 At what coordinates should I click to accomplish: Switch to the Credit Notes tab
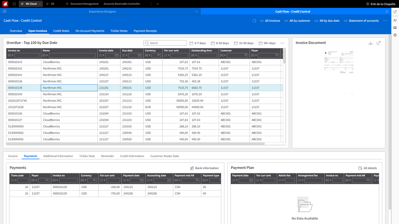(61, 31)
